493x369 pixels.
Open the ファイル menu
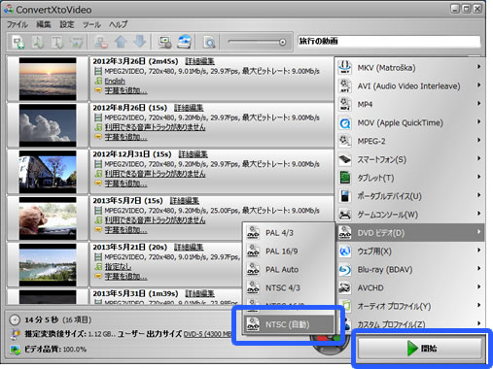[x=18, y=24]
